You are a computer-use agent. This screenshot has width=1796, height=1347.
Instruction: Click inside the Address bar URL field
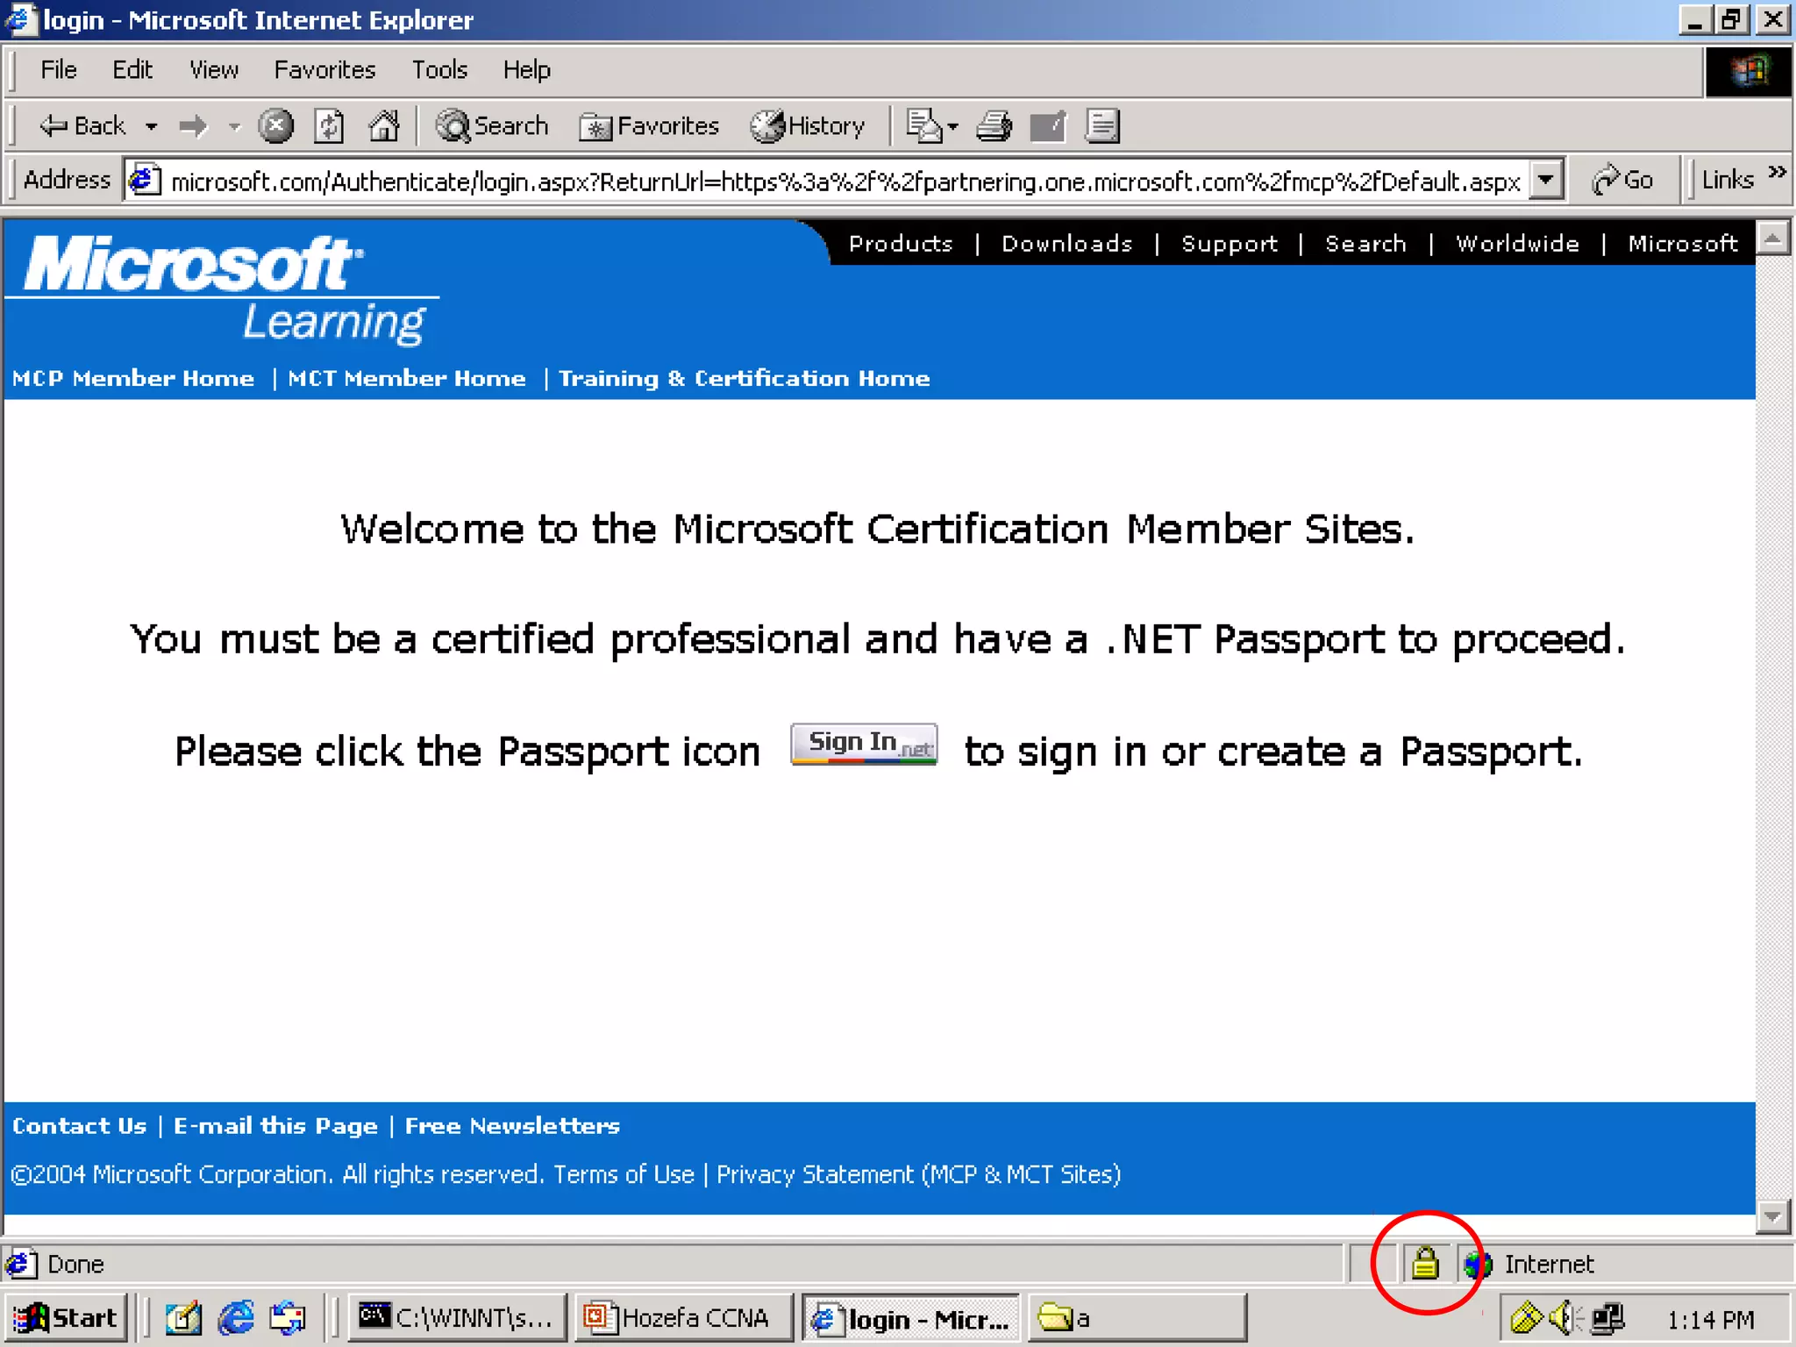pyautogui.click(x=844, y=182)
